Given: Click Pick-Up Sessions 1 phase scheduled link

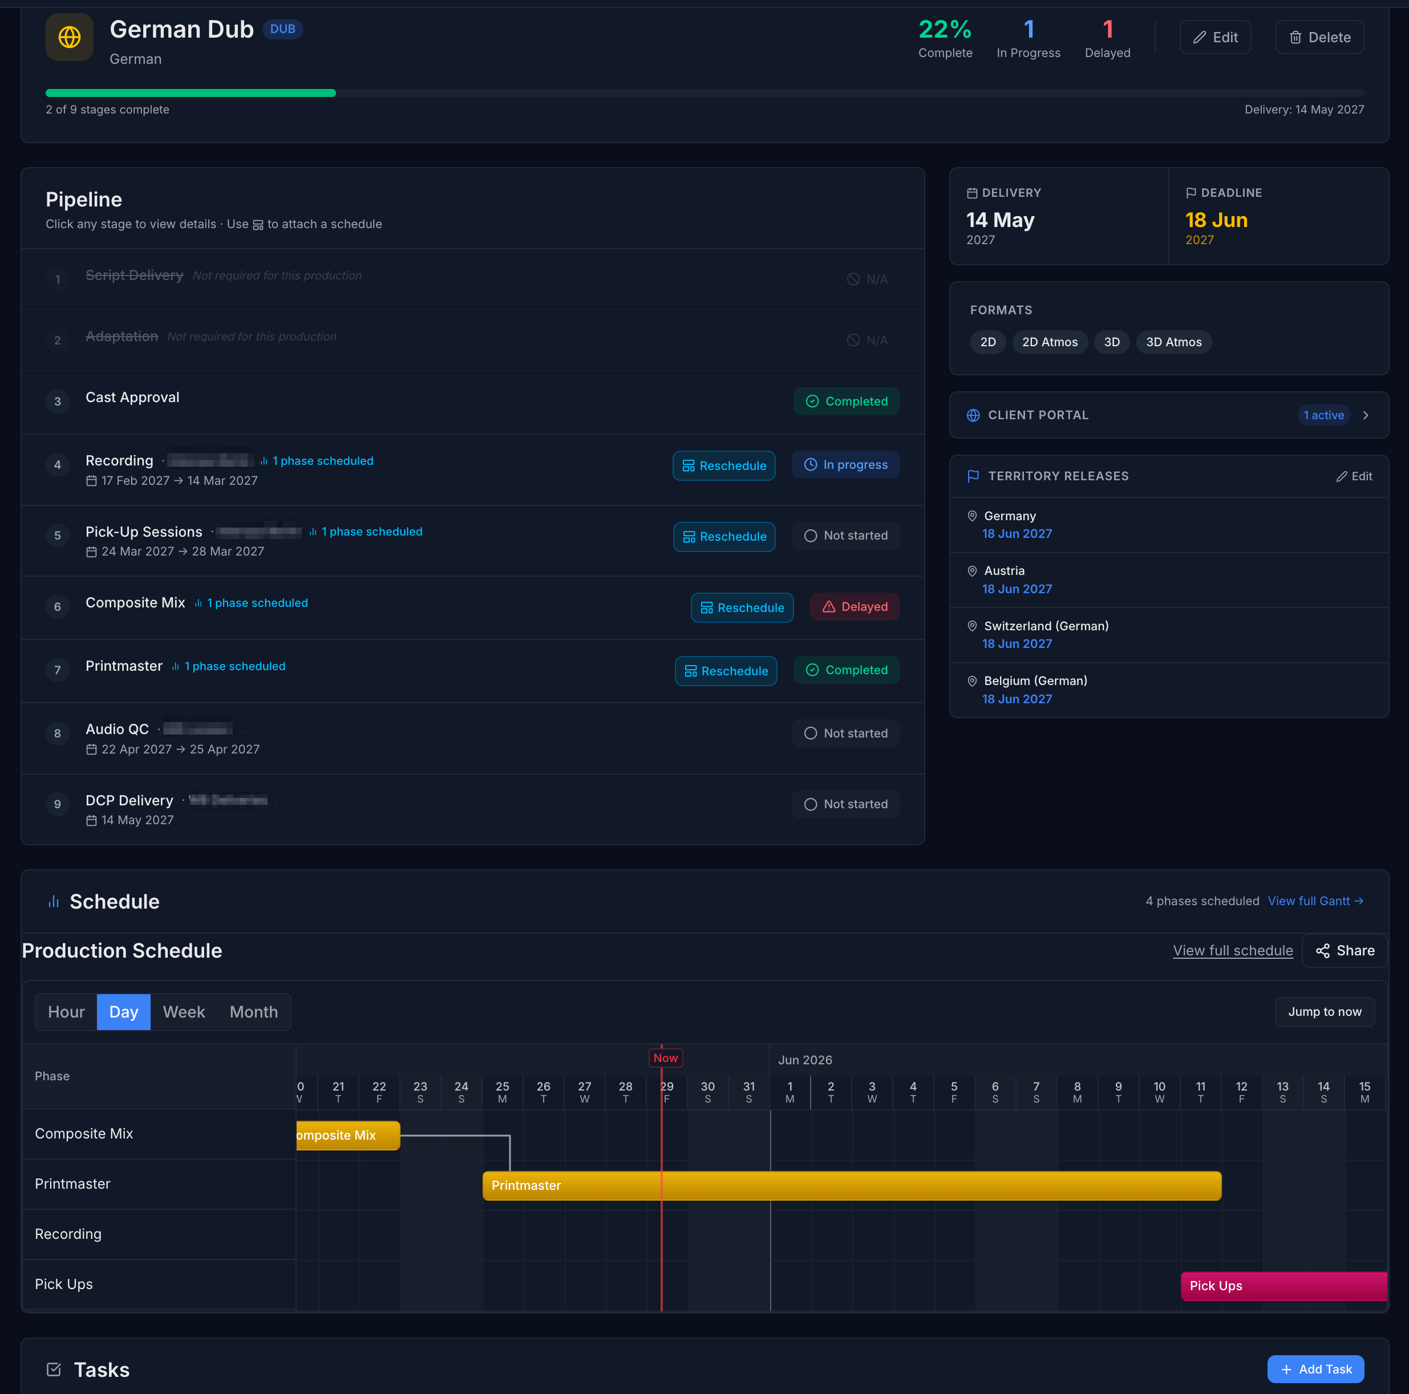Looking at the screenshot, I should click(366, 532).
